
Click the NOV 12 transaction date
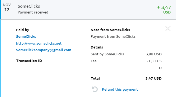[x=7, y=7]
